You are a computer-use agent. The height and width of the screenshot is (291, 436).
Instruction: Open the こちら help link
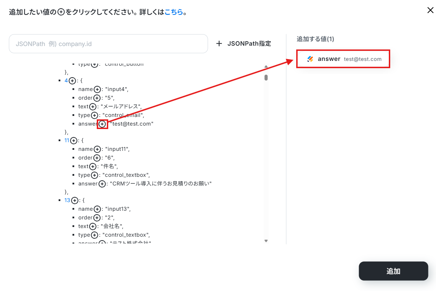(174, 12)
